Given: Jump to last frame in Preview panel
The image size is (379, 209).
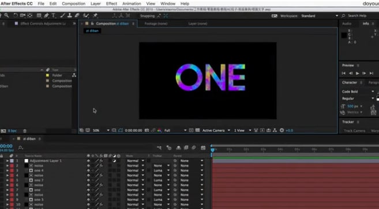Looking at the screenshot, I should [x=372, y=73].
